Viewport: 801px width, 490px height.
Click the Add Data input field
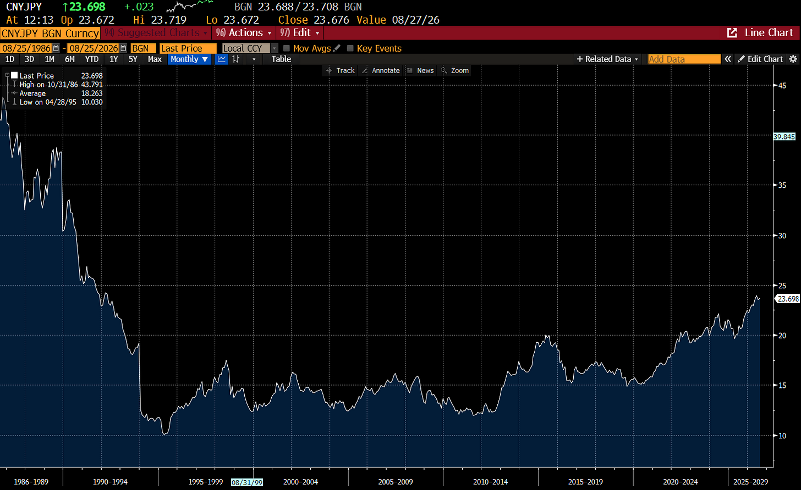point(684,59)
